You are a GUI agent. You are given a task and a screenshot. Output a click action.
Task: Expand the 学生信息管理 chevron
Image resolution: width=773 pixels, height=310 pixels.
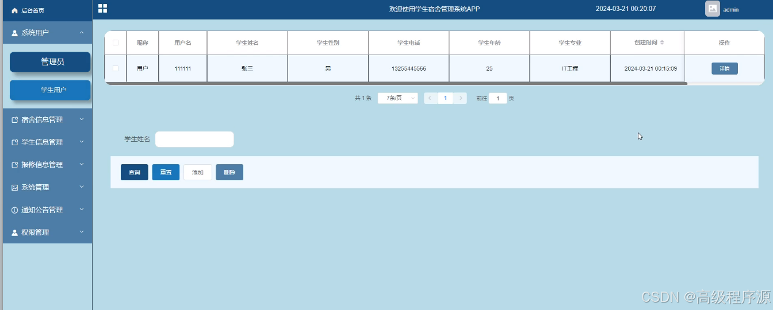coord(82,142)
